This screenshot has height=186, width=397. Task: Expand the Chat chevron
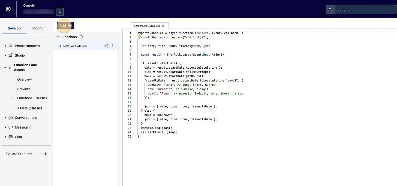5,137
